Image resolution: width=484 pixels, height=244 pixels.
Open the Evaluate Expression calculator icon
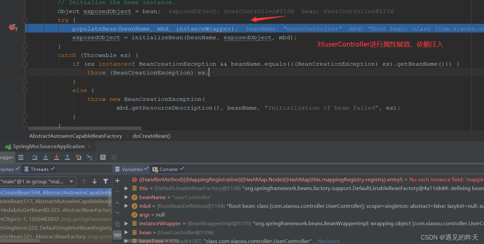click(x=103, y=157)
